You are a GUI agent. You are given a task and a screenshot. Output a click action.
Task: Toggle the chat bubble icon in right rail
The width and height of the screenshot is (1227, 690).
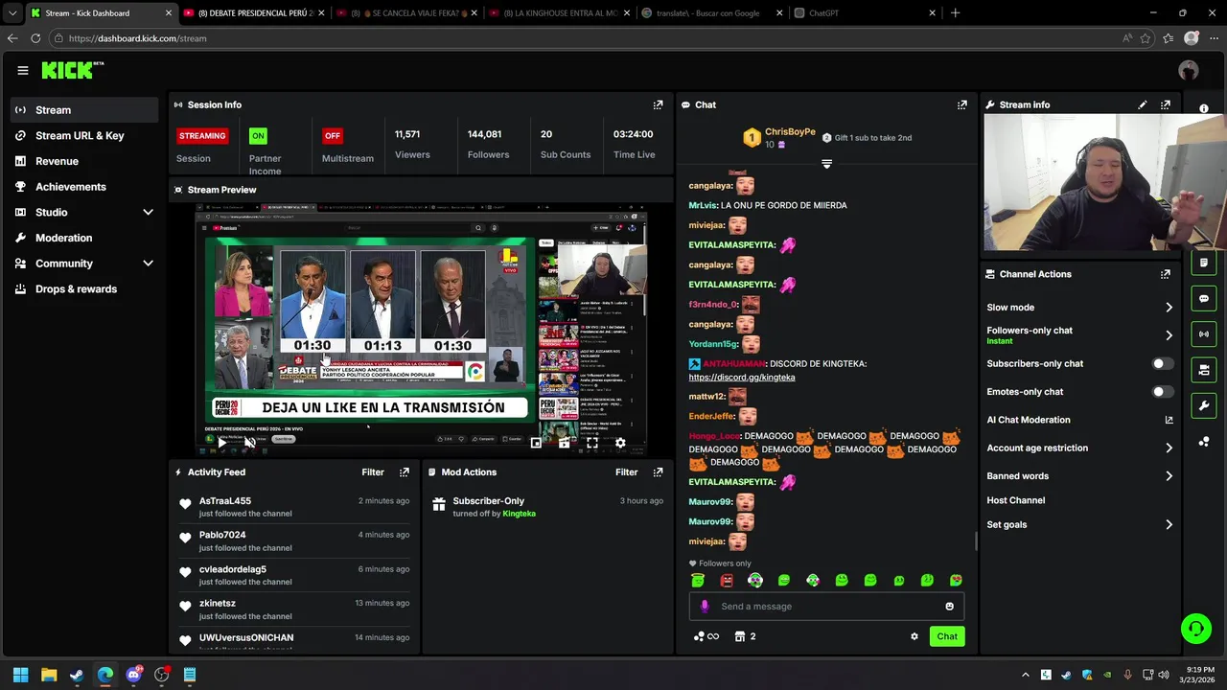[x=1204, y=298]
